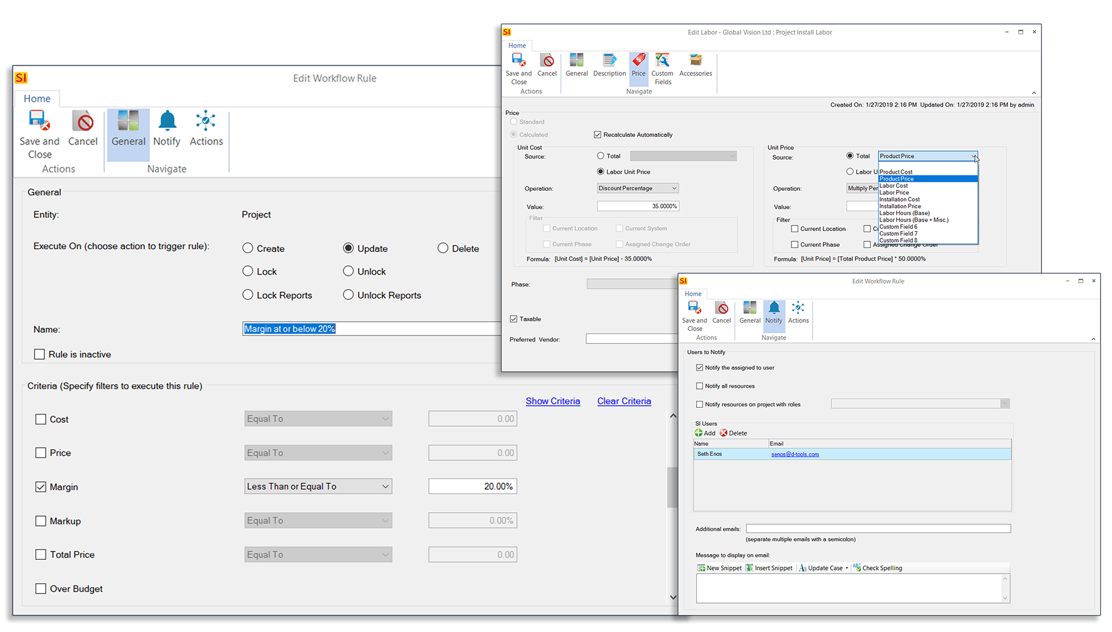Open General section in Edit Labor ribbon

[577, 65]
